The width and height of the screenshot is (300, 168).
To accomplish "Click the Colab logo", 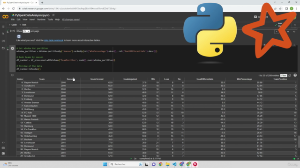I will 5,17.
